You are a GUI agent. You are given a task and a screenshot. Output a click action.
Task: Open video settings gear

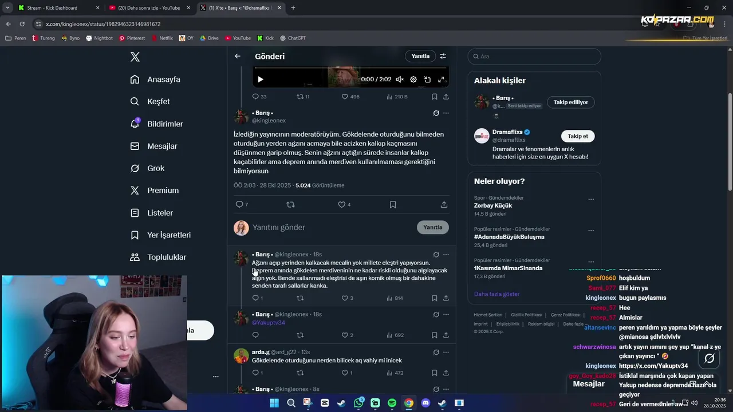coord(413,80)
